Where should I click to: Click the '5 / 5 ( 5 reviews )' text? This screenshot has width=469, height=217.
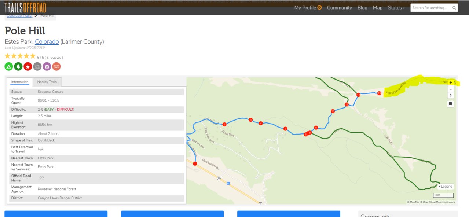[50, 58]
